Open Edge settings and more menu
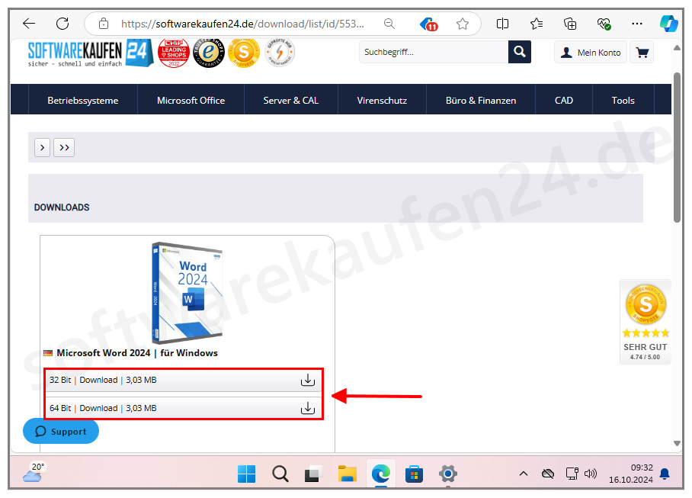Screen dimensions: 692x498 click(637, 24)
